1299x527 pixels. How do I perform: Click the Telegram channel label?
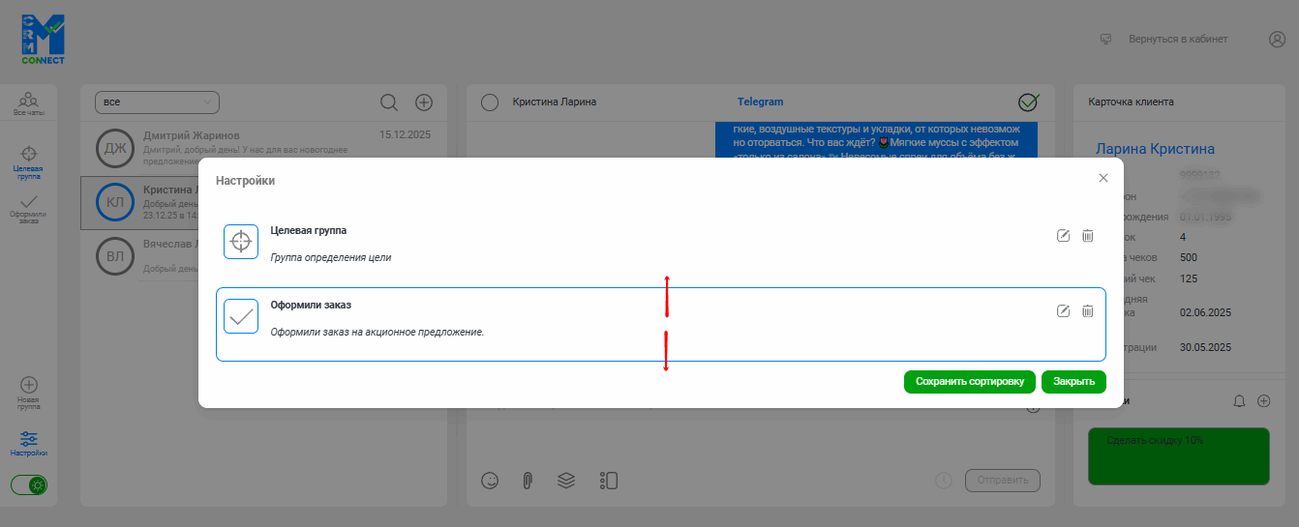tap(760, 102)
